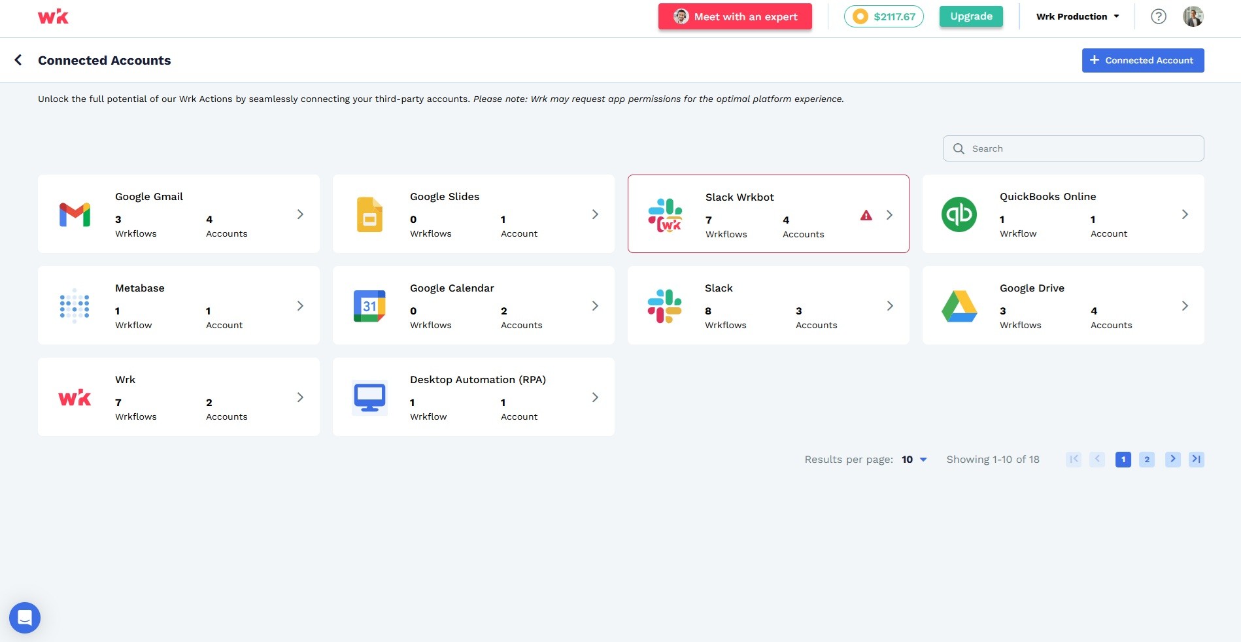Go to previous results page
The image size is (1241, 642).
pos(1097,459)
